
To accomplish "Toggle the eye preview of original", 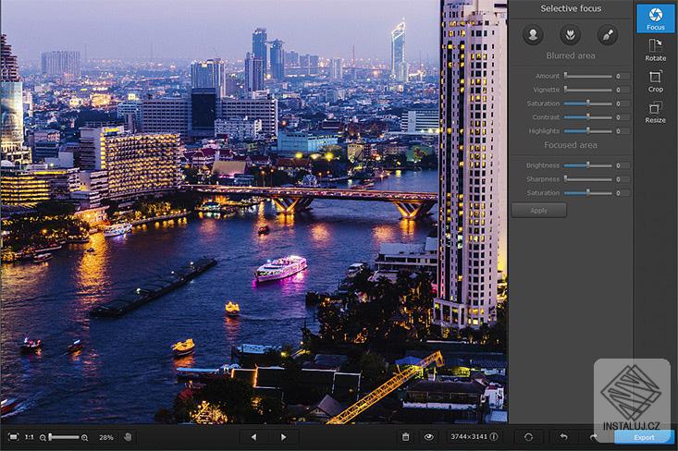I will tap(428, 437).
